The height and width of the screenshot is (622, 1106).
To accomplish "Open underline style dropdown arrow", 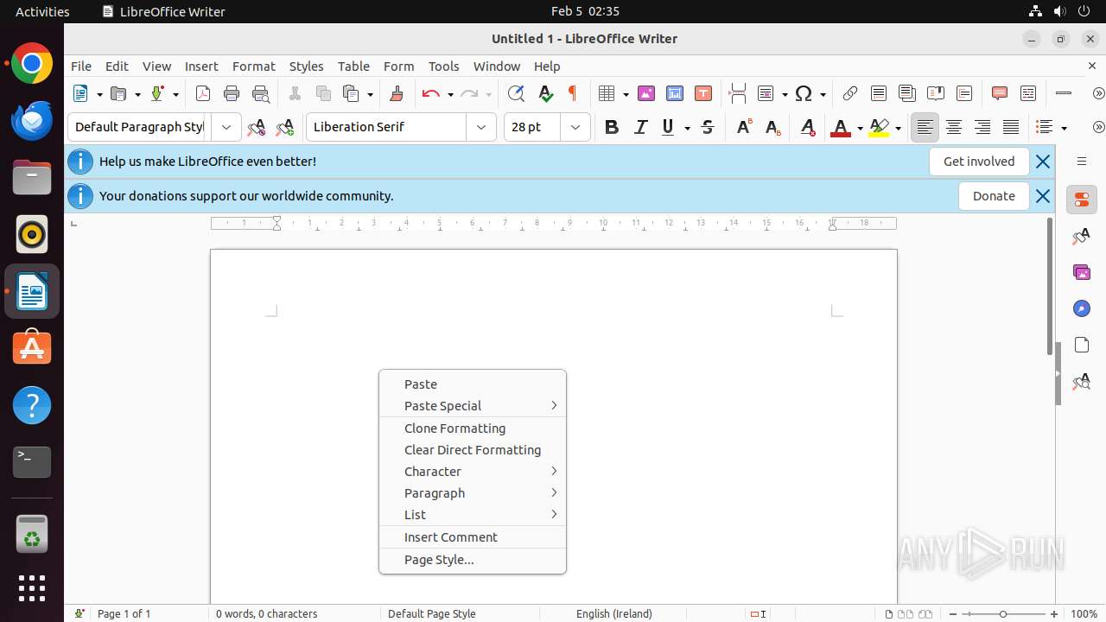I will point(687,128).
